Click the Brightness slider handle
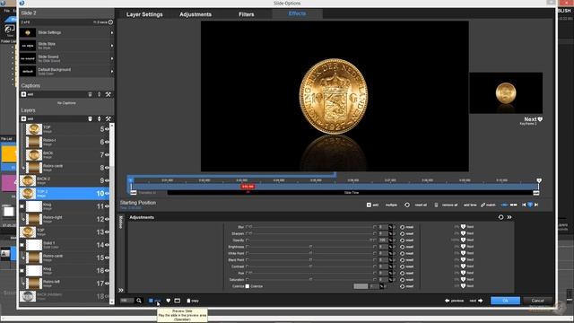This screenshot has width=574, height=323. pyautogui.click(x=310, y=247)
